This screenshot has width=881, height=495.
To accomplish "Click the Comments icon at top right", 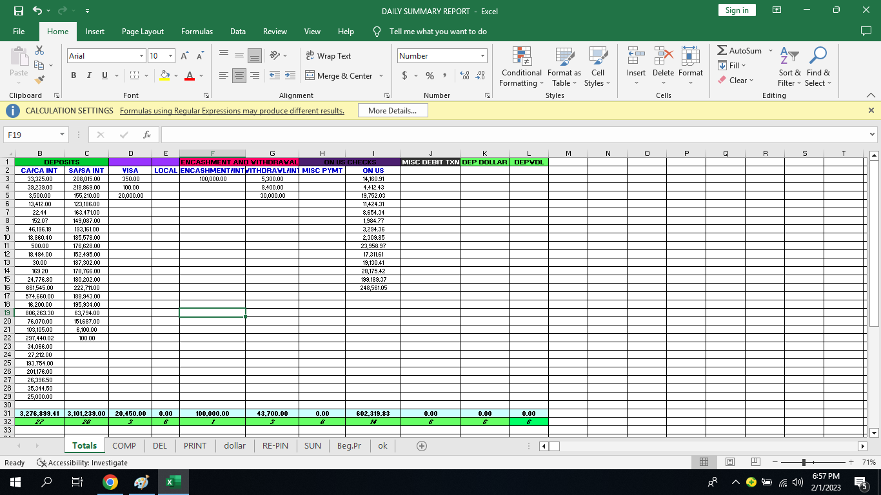I will click(x=866, y=31).
